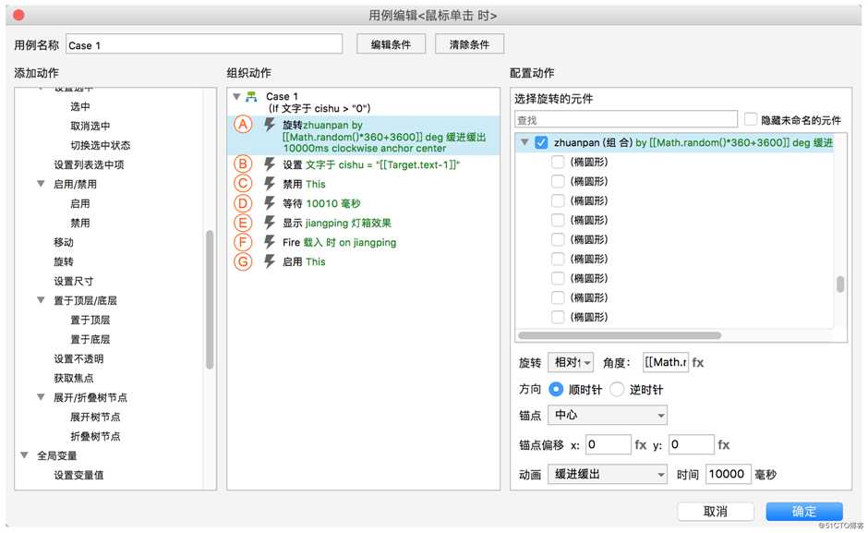Click the lightning icon beside the 等待 10010 毫秒 action
Viewport: 868px width, 533px height.
(270, 203)
